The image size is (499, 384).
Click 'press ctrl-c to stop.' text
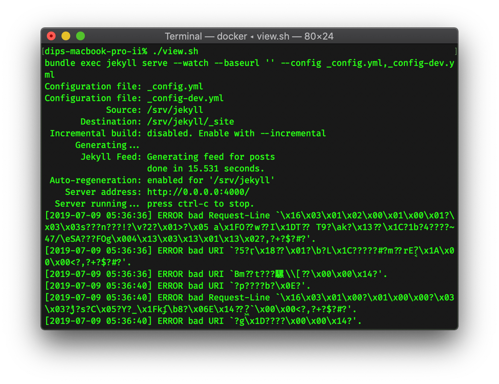200,204
